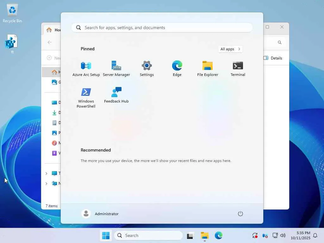Viewport: 324px width, 243px height.
Task: Select the Recycle Bin desktop icon
Action: [x=12, y=13]
